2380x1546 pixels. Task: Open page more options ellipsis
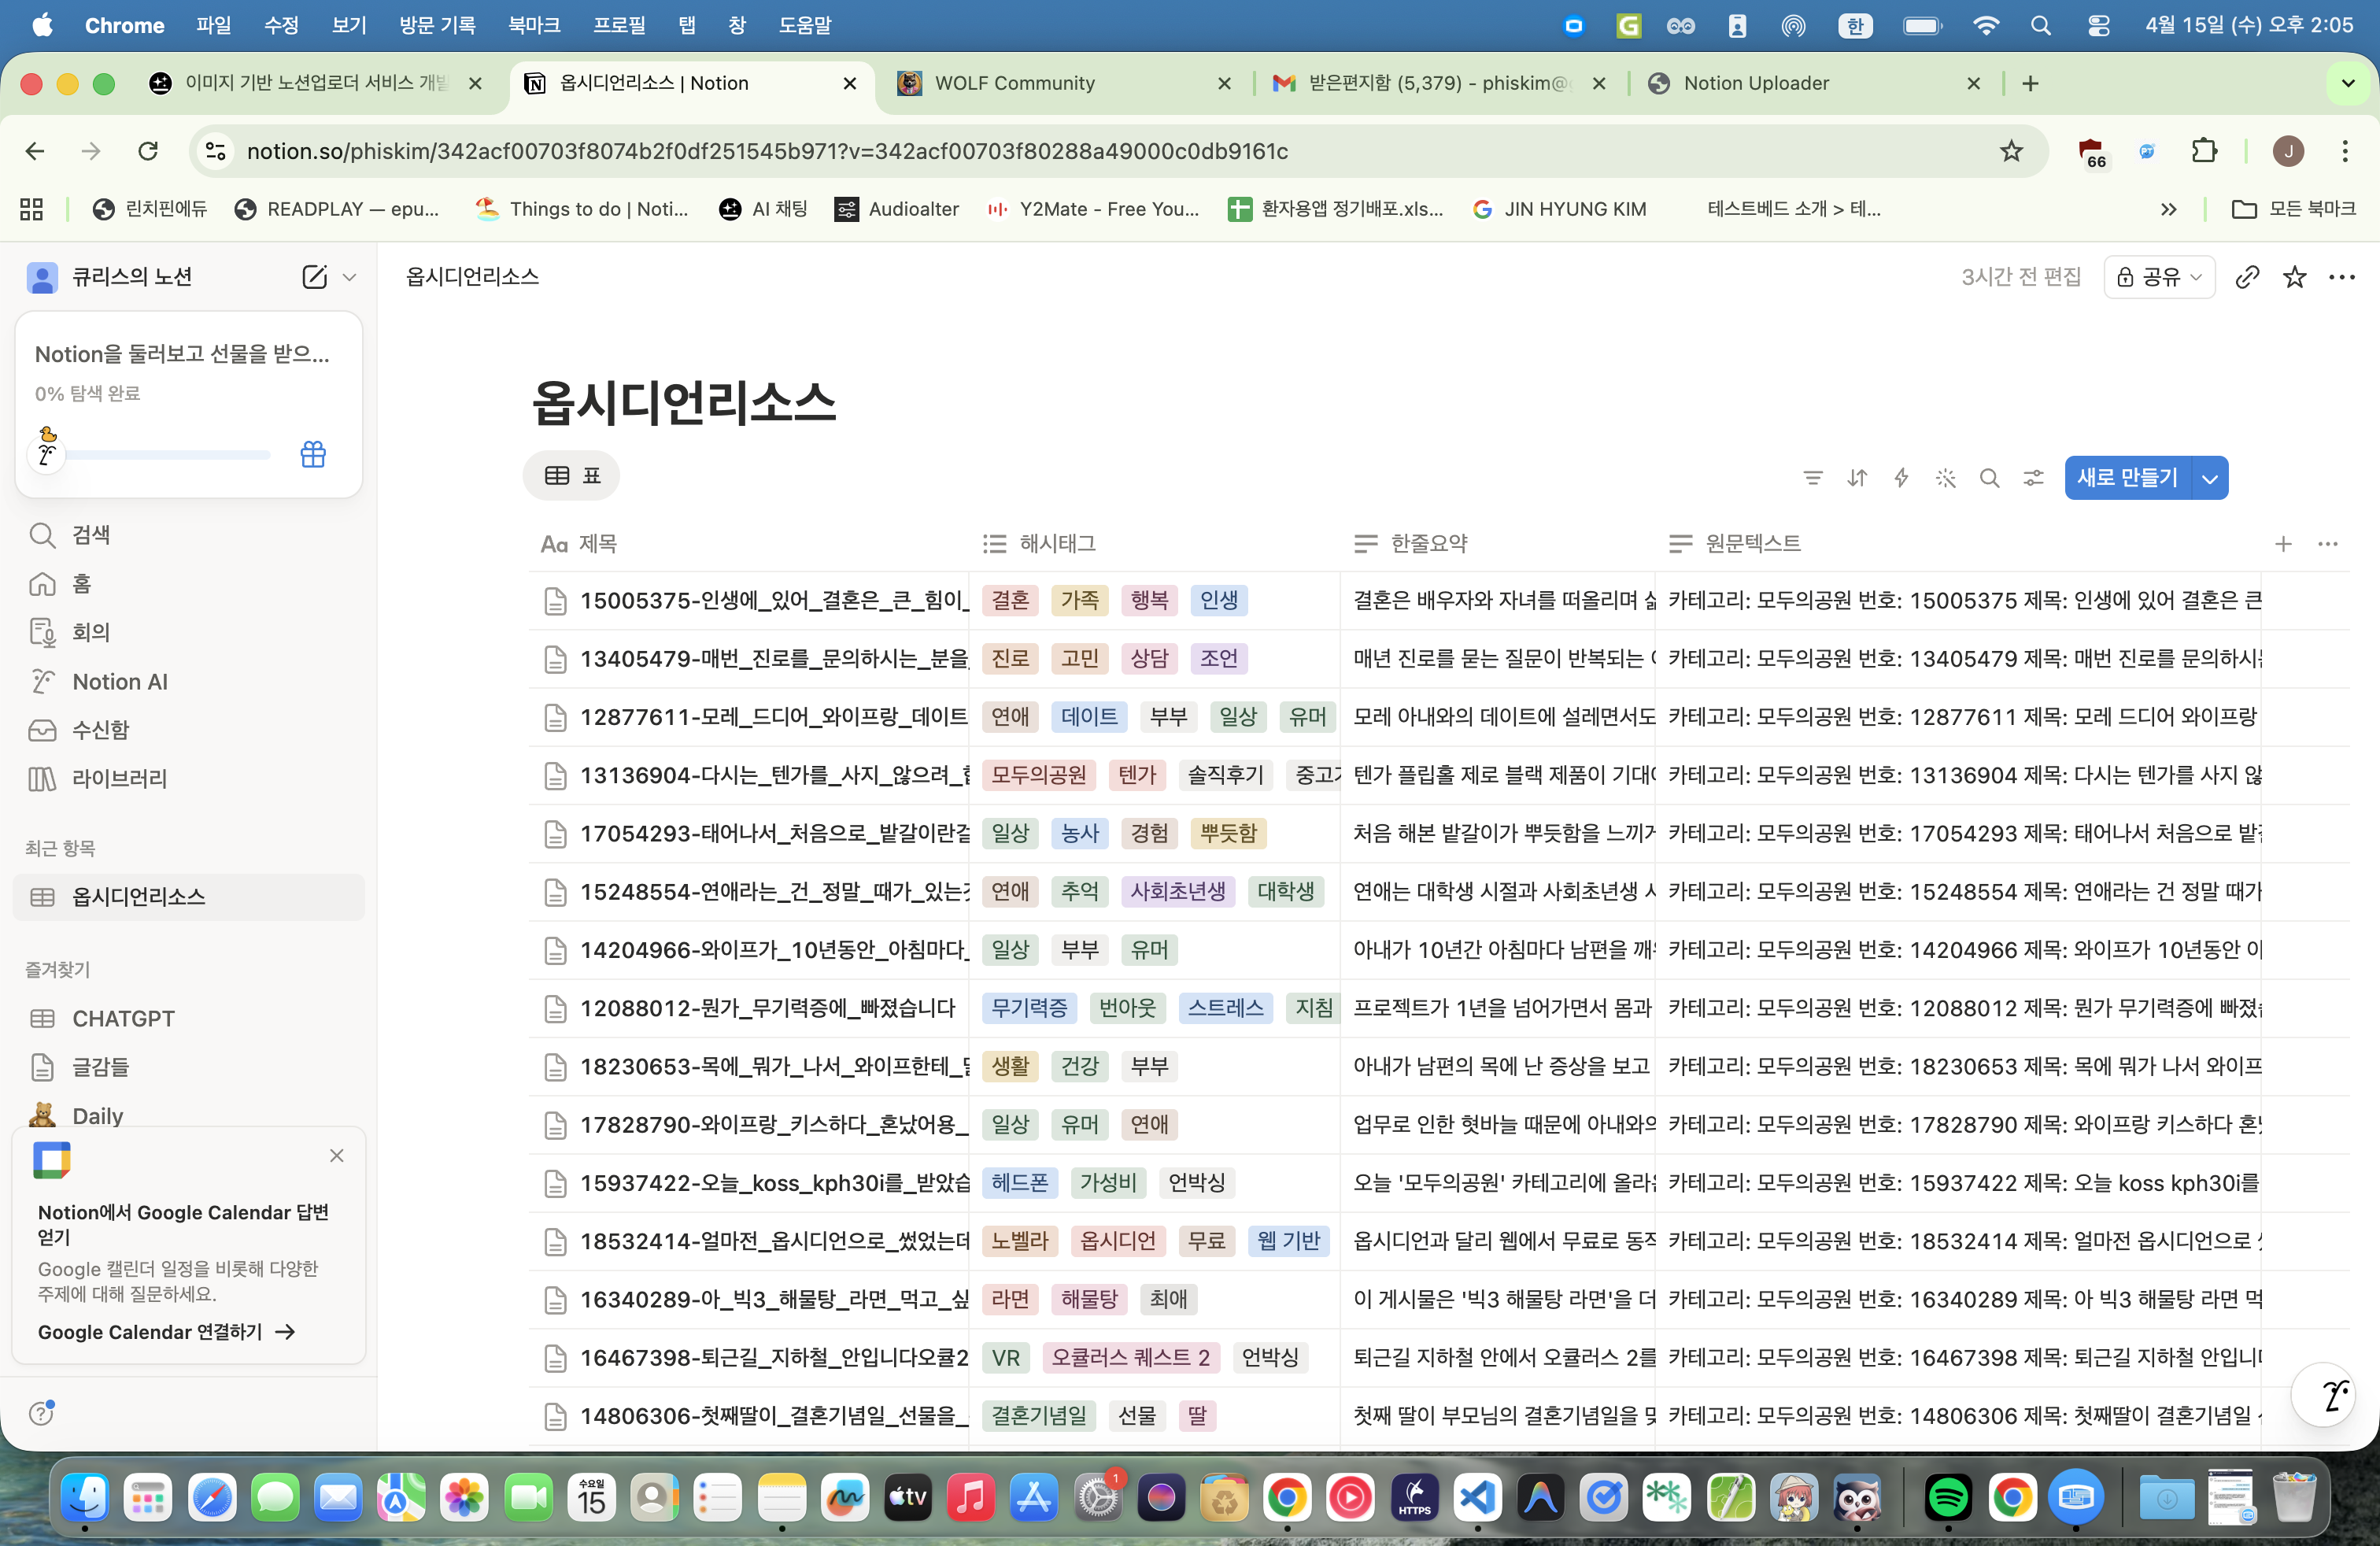point(2342,277)
